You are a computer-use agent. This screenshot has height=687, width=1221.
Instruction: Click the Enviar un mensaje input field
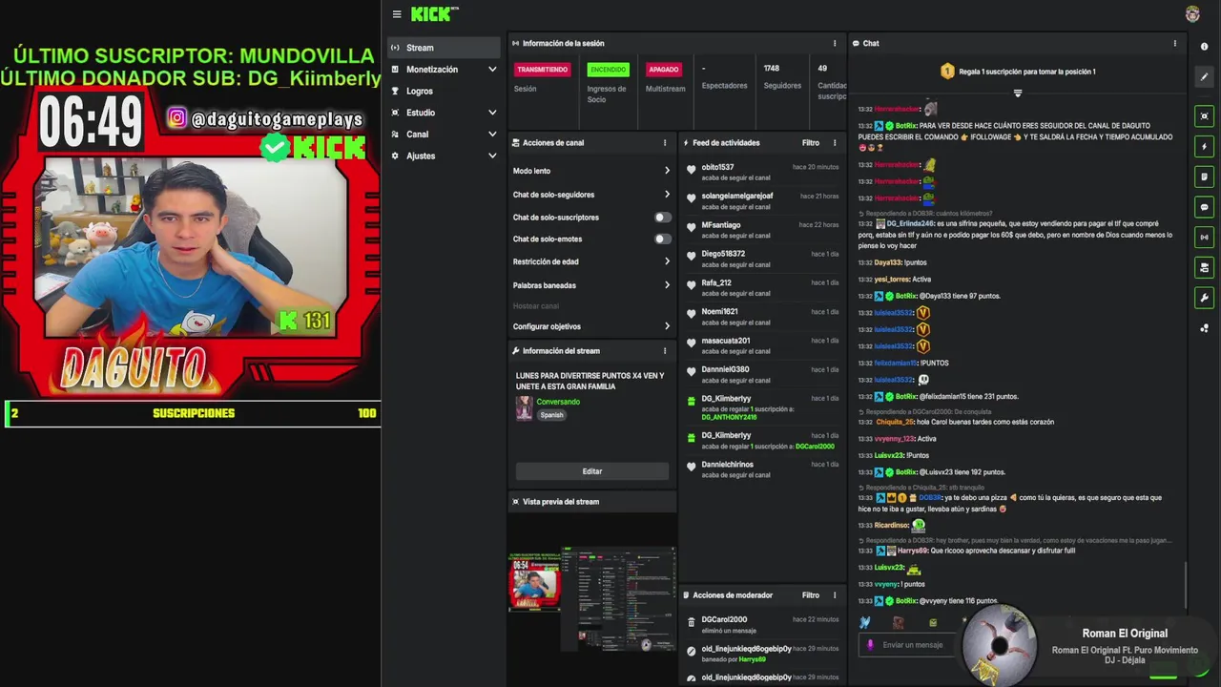[913, 645]
